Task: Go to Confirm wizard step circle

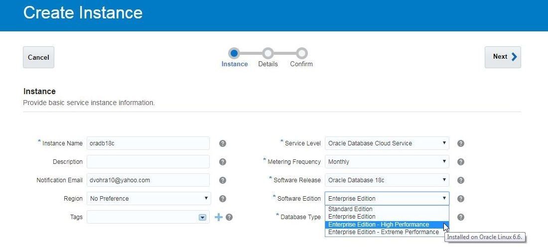Action: (301, 53)
